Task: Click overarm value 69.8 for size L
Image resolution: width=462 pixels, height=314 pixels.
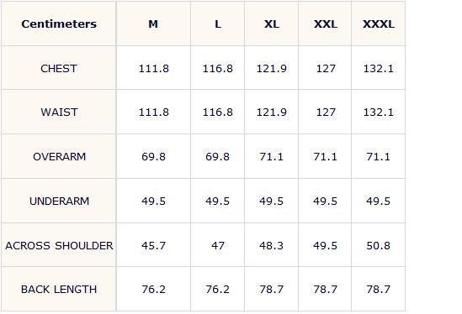Action: (217, 156)
